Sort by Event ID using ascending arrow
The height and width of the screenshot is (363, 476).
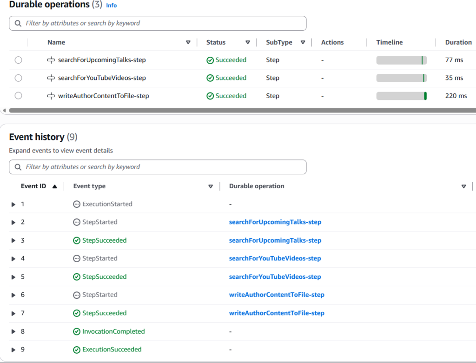pyautogui.click(x=55, y=186)
